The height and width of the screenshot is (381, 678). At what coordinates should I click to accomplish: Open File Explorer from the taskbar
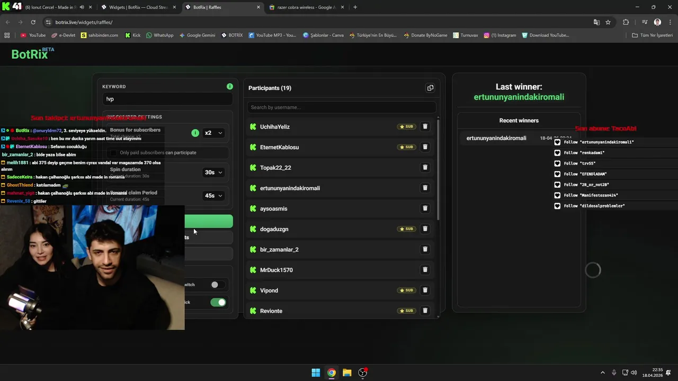[347, 373]
